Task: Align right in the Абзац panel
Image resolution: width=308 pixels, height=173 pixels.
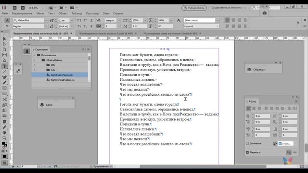Action: point(259,108)
